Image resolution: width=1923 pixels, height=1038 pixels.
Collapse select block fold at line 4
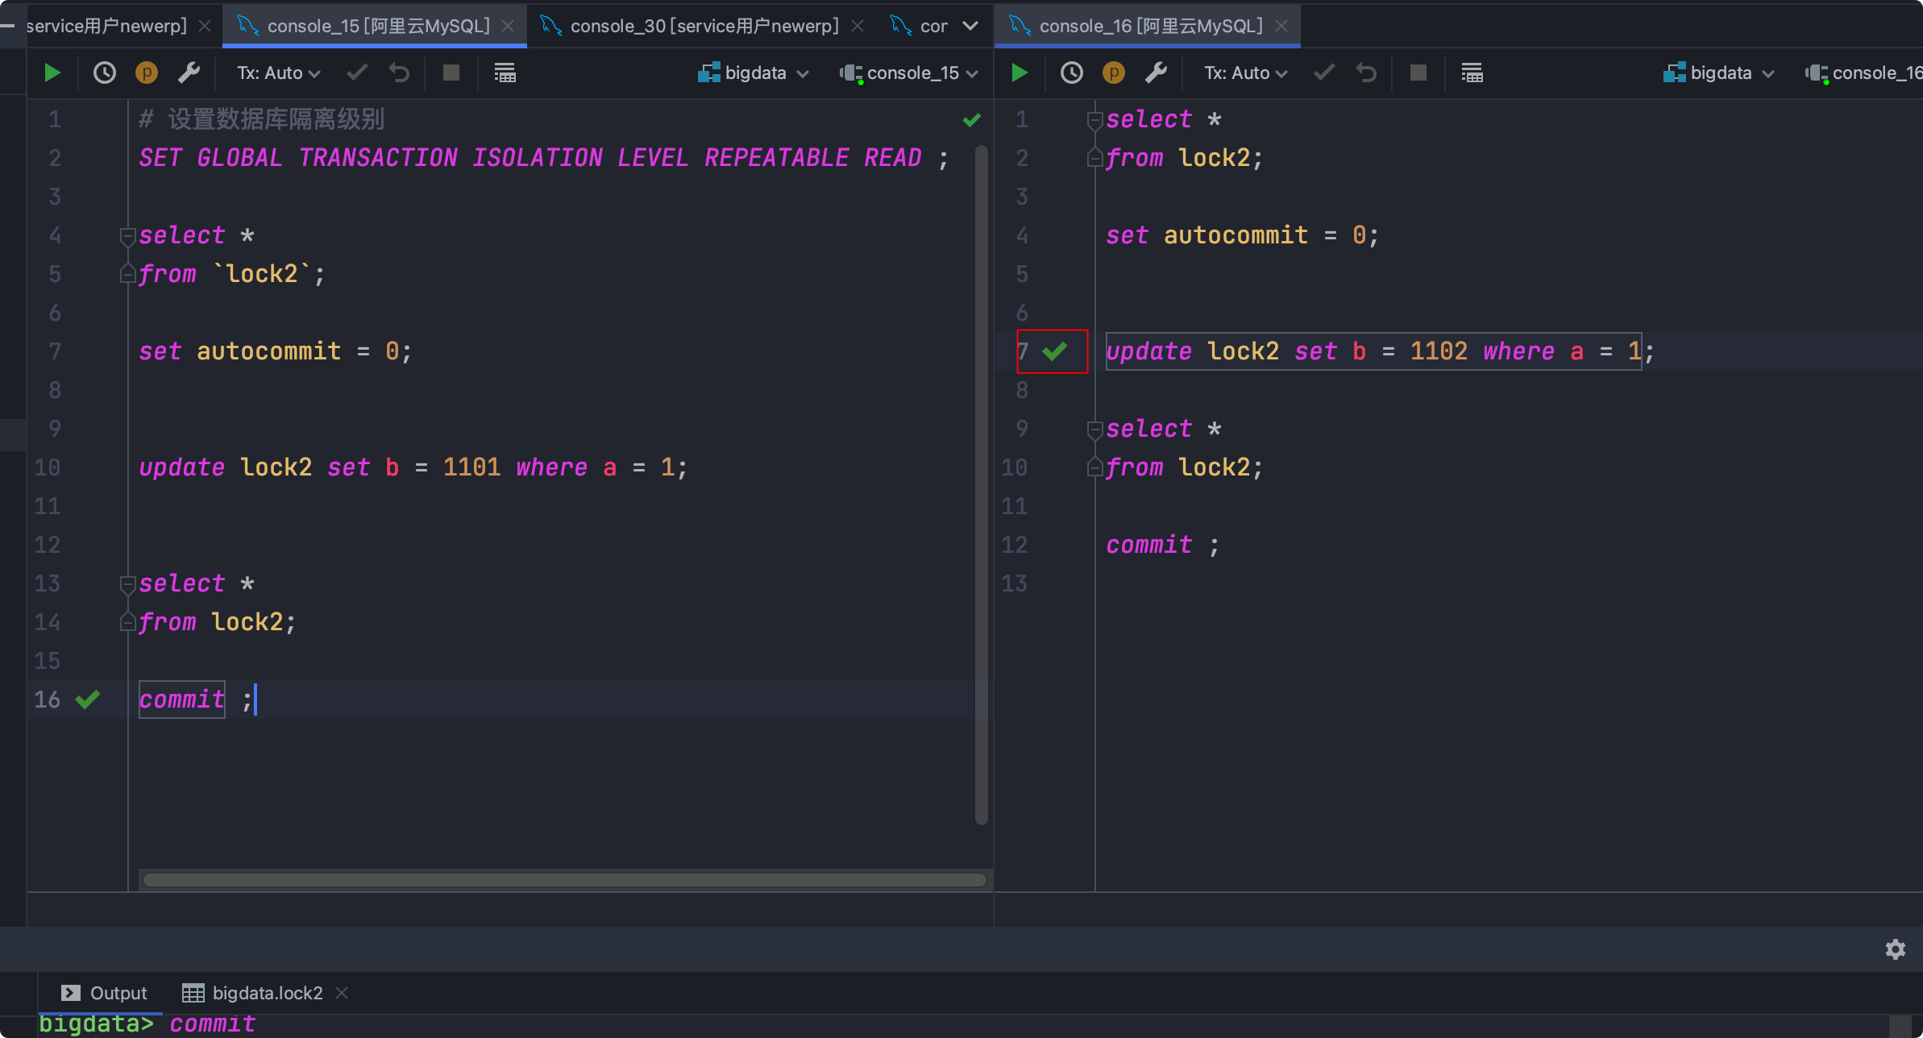pyautogui.click(x=127, y=236)
